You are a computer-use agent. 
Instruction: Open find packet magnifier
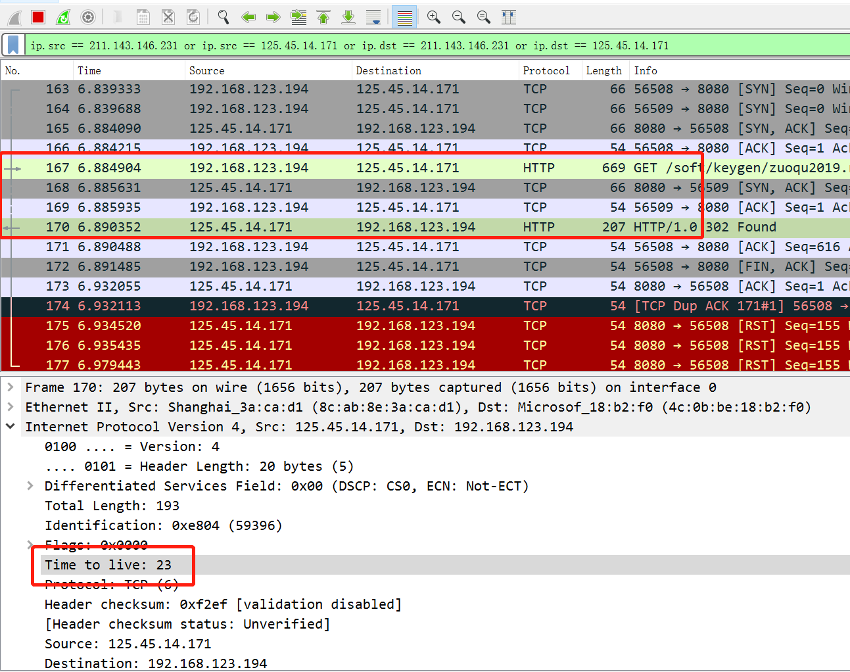[x=224, y=17]
